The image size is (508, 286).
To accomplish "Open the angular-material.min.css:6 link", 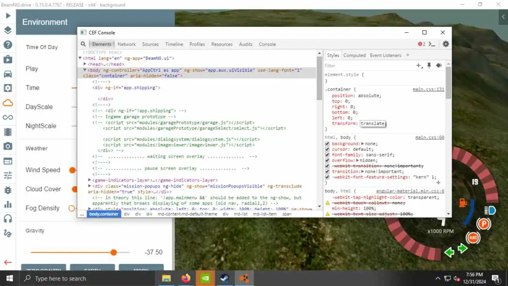I will pos(410,191).
